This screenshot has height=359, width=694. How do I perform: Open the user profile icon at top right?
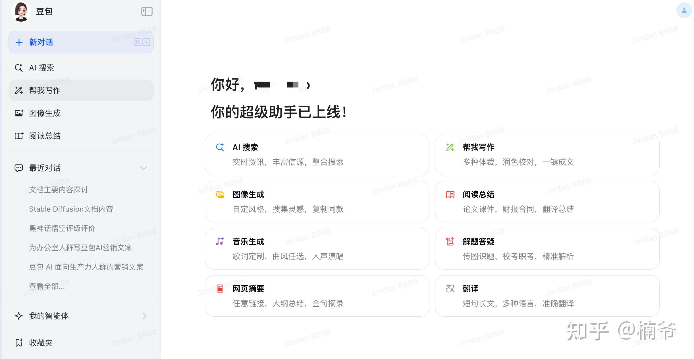(x=684, y=11)
